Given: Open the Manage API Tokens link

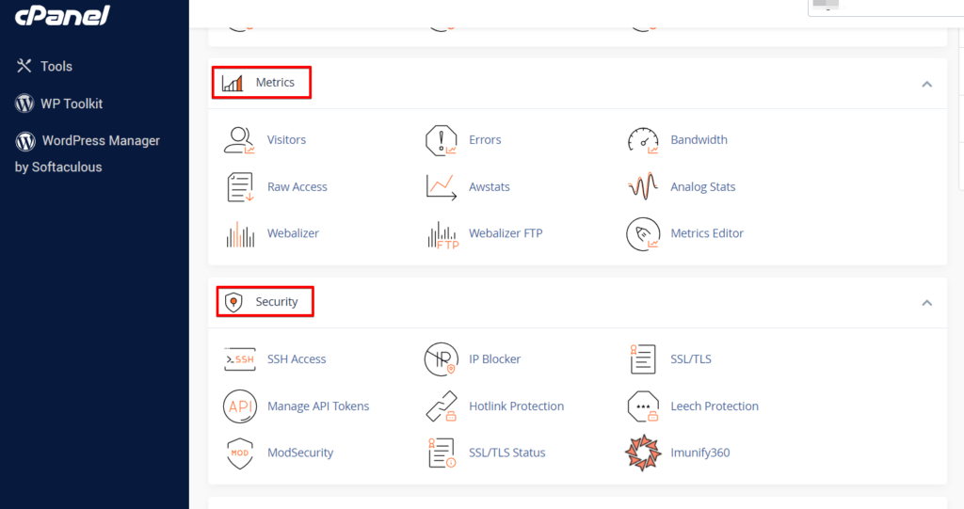Looking at the screenshot, I should (x=318, y=406).
